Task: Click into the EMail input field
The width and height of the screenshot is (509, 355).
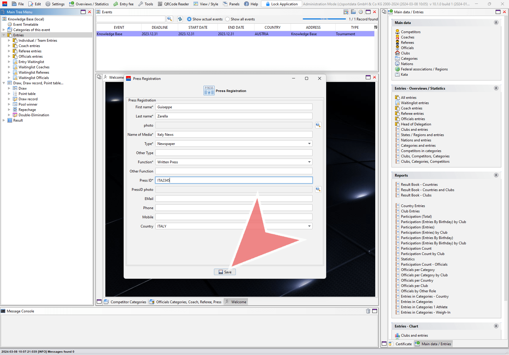Action: [x=234, y=199]
